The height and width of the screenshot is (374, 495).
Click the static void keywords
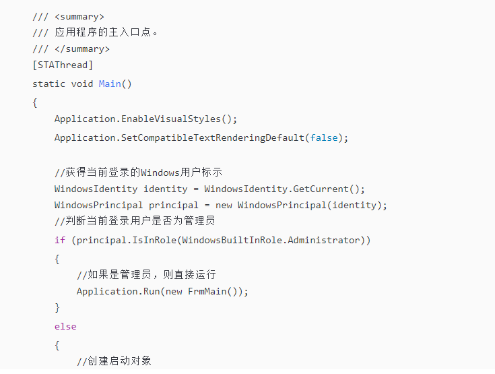63,84
